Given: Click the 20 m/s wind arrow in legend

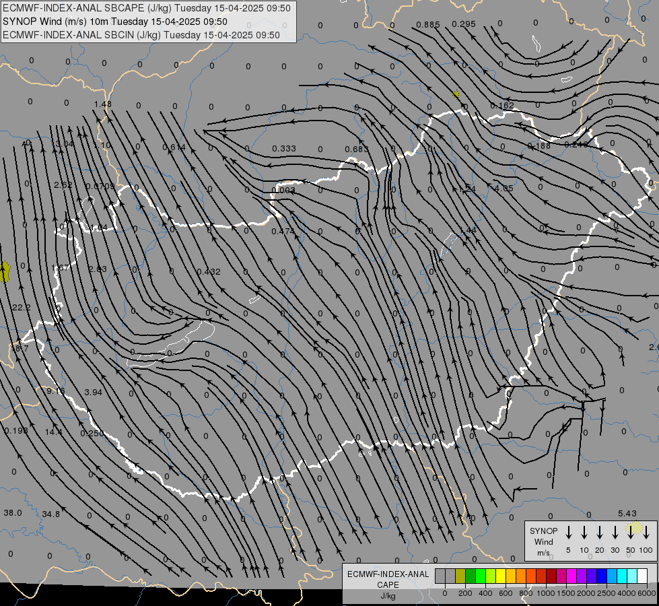Looking at the screenshot, I should pyautogui.click(x=600, y=532).
